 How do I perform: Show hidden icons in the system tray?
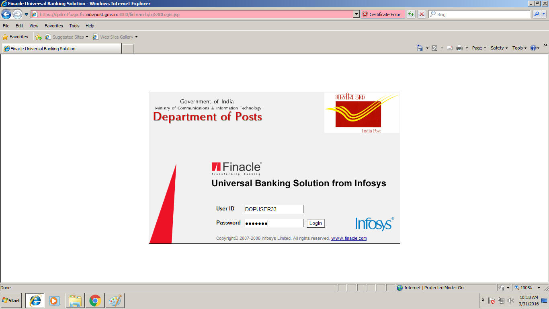point(483,300)
